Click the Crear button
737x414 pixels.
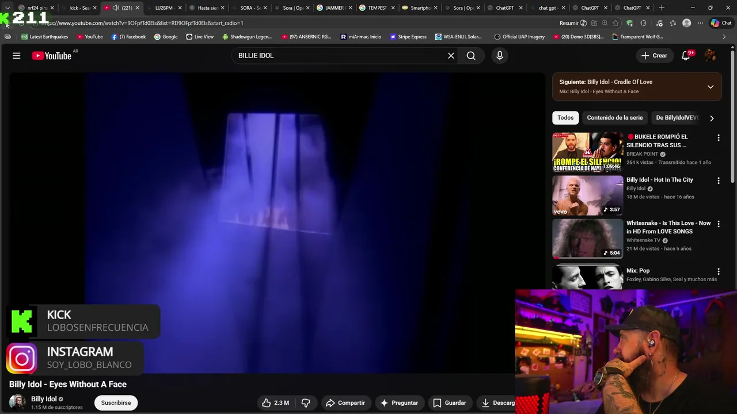tap(654, 56)
